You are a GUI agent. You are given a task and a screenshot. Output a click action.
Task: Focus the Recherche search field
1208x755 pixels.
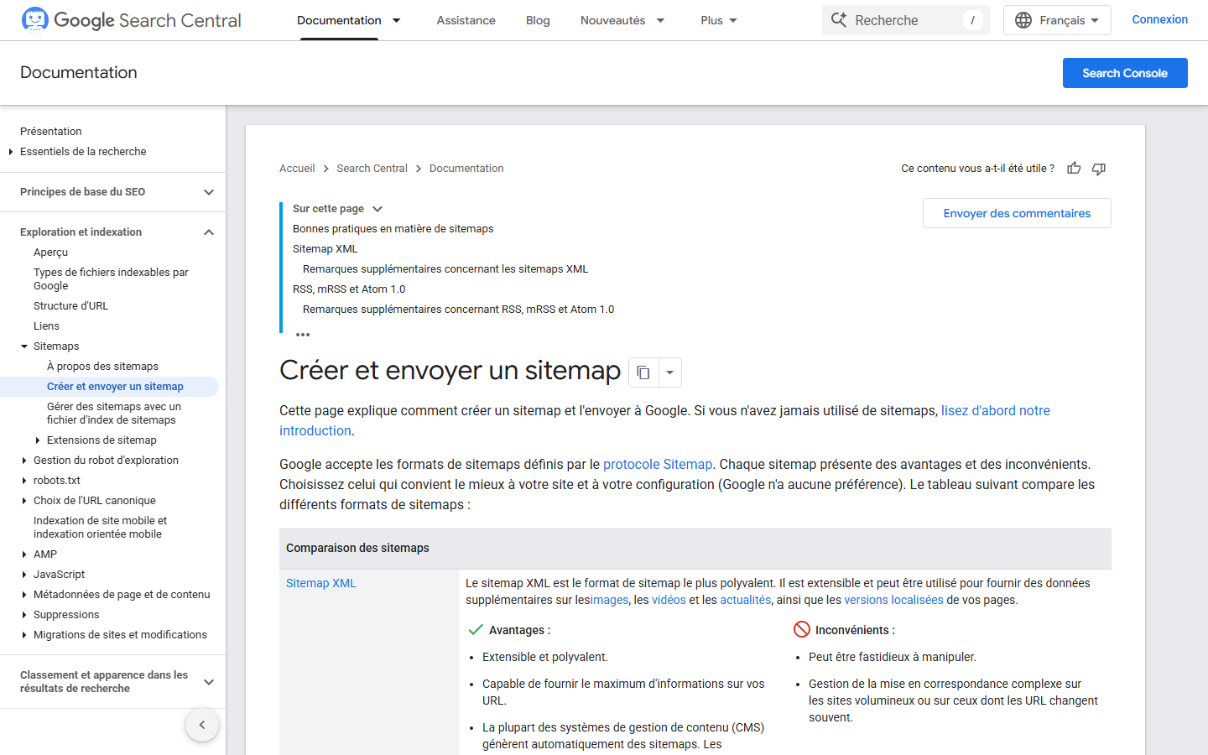coord(906,20)
